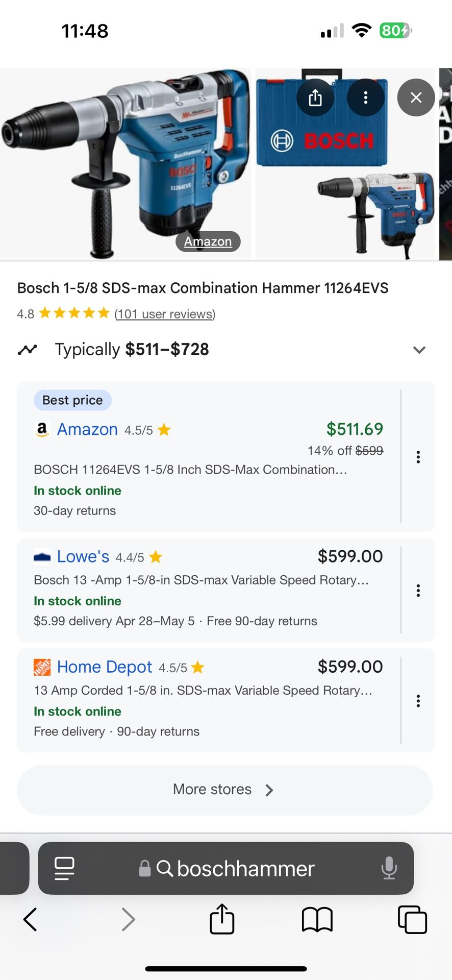Tap the microphone icon in address bar

click(389, 868)
